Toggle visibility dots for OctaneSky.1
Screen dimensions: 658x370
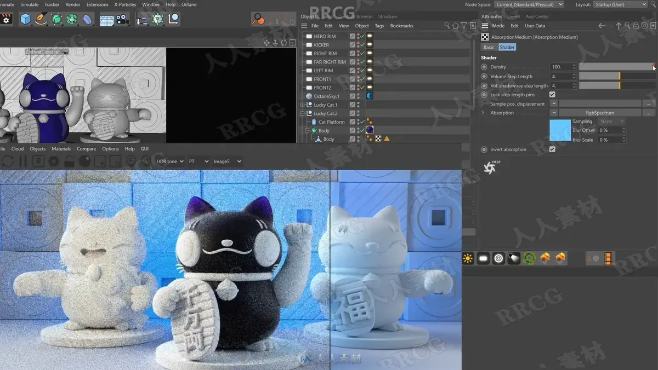(x=359, y=96)
